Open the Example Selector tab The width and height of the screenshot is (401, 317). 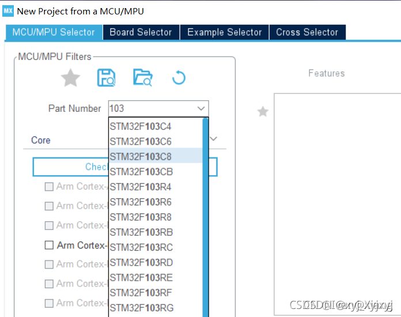pyautogui.click(x=224, y=32)
